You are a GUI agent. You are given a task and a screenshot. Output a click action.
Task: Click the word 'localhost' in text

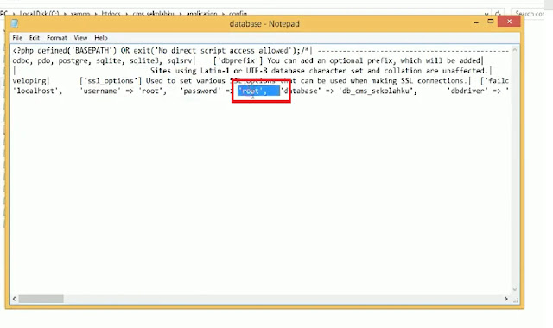(35, 91)
